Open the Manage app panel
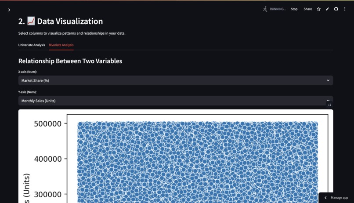The image size is (354, 203). coord(336,198)
